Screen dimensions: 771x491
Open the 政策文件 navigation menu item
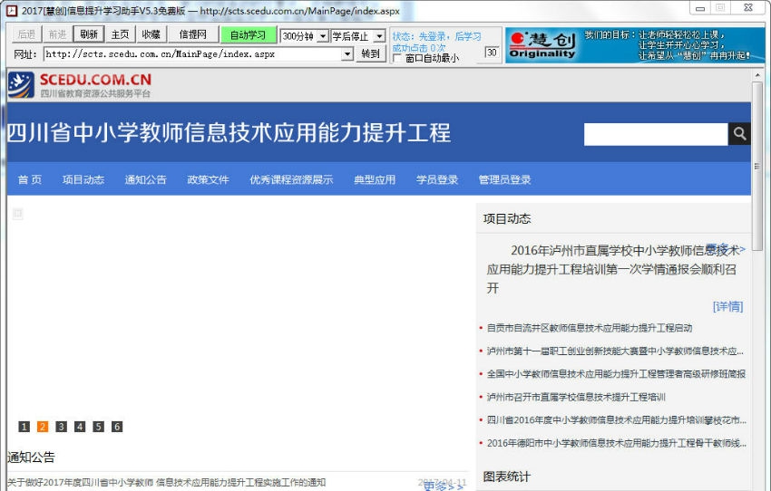(209, 179)
